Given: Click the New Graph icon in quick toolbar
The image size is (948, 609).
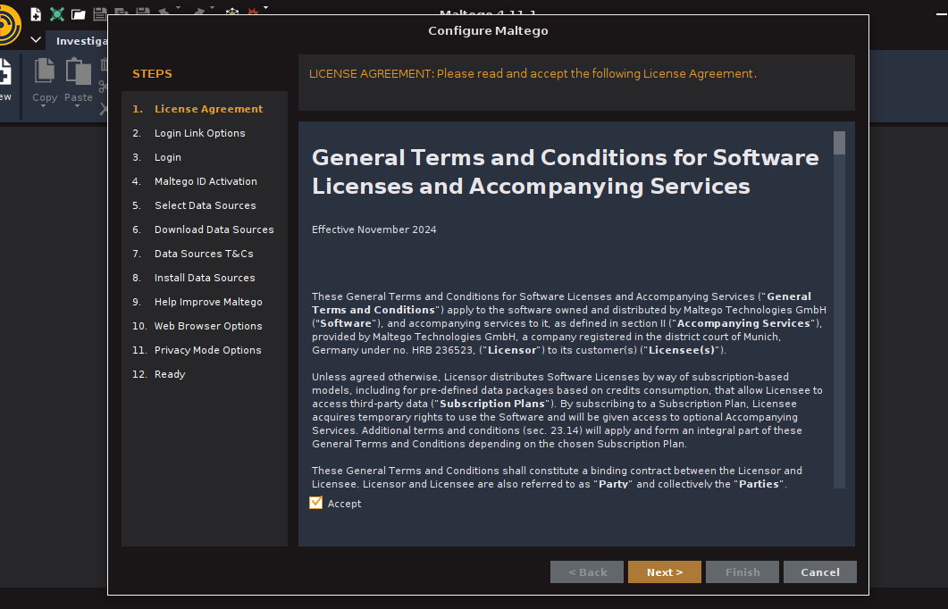Looking at the screenshot, I should (36, 14).
